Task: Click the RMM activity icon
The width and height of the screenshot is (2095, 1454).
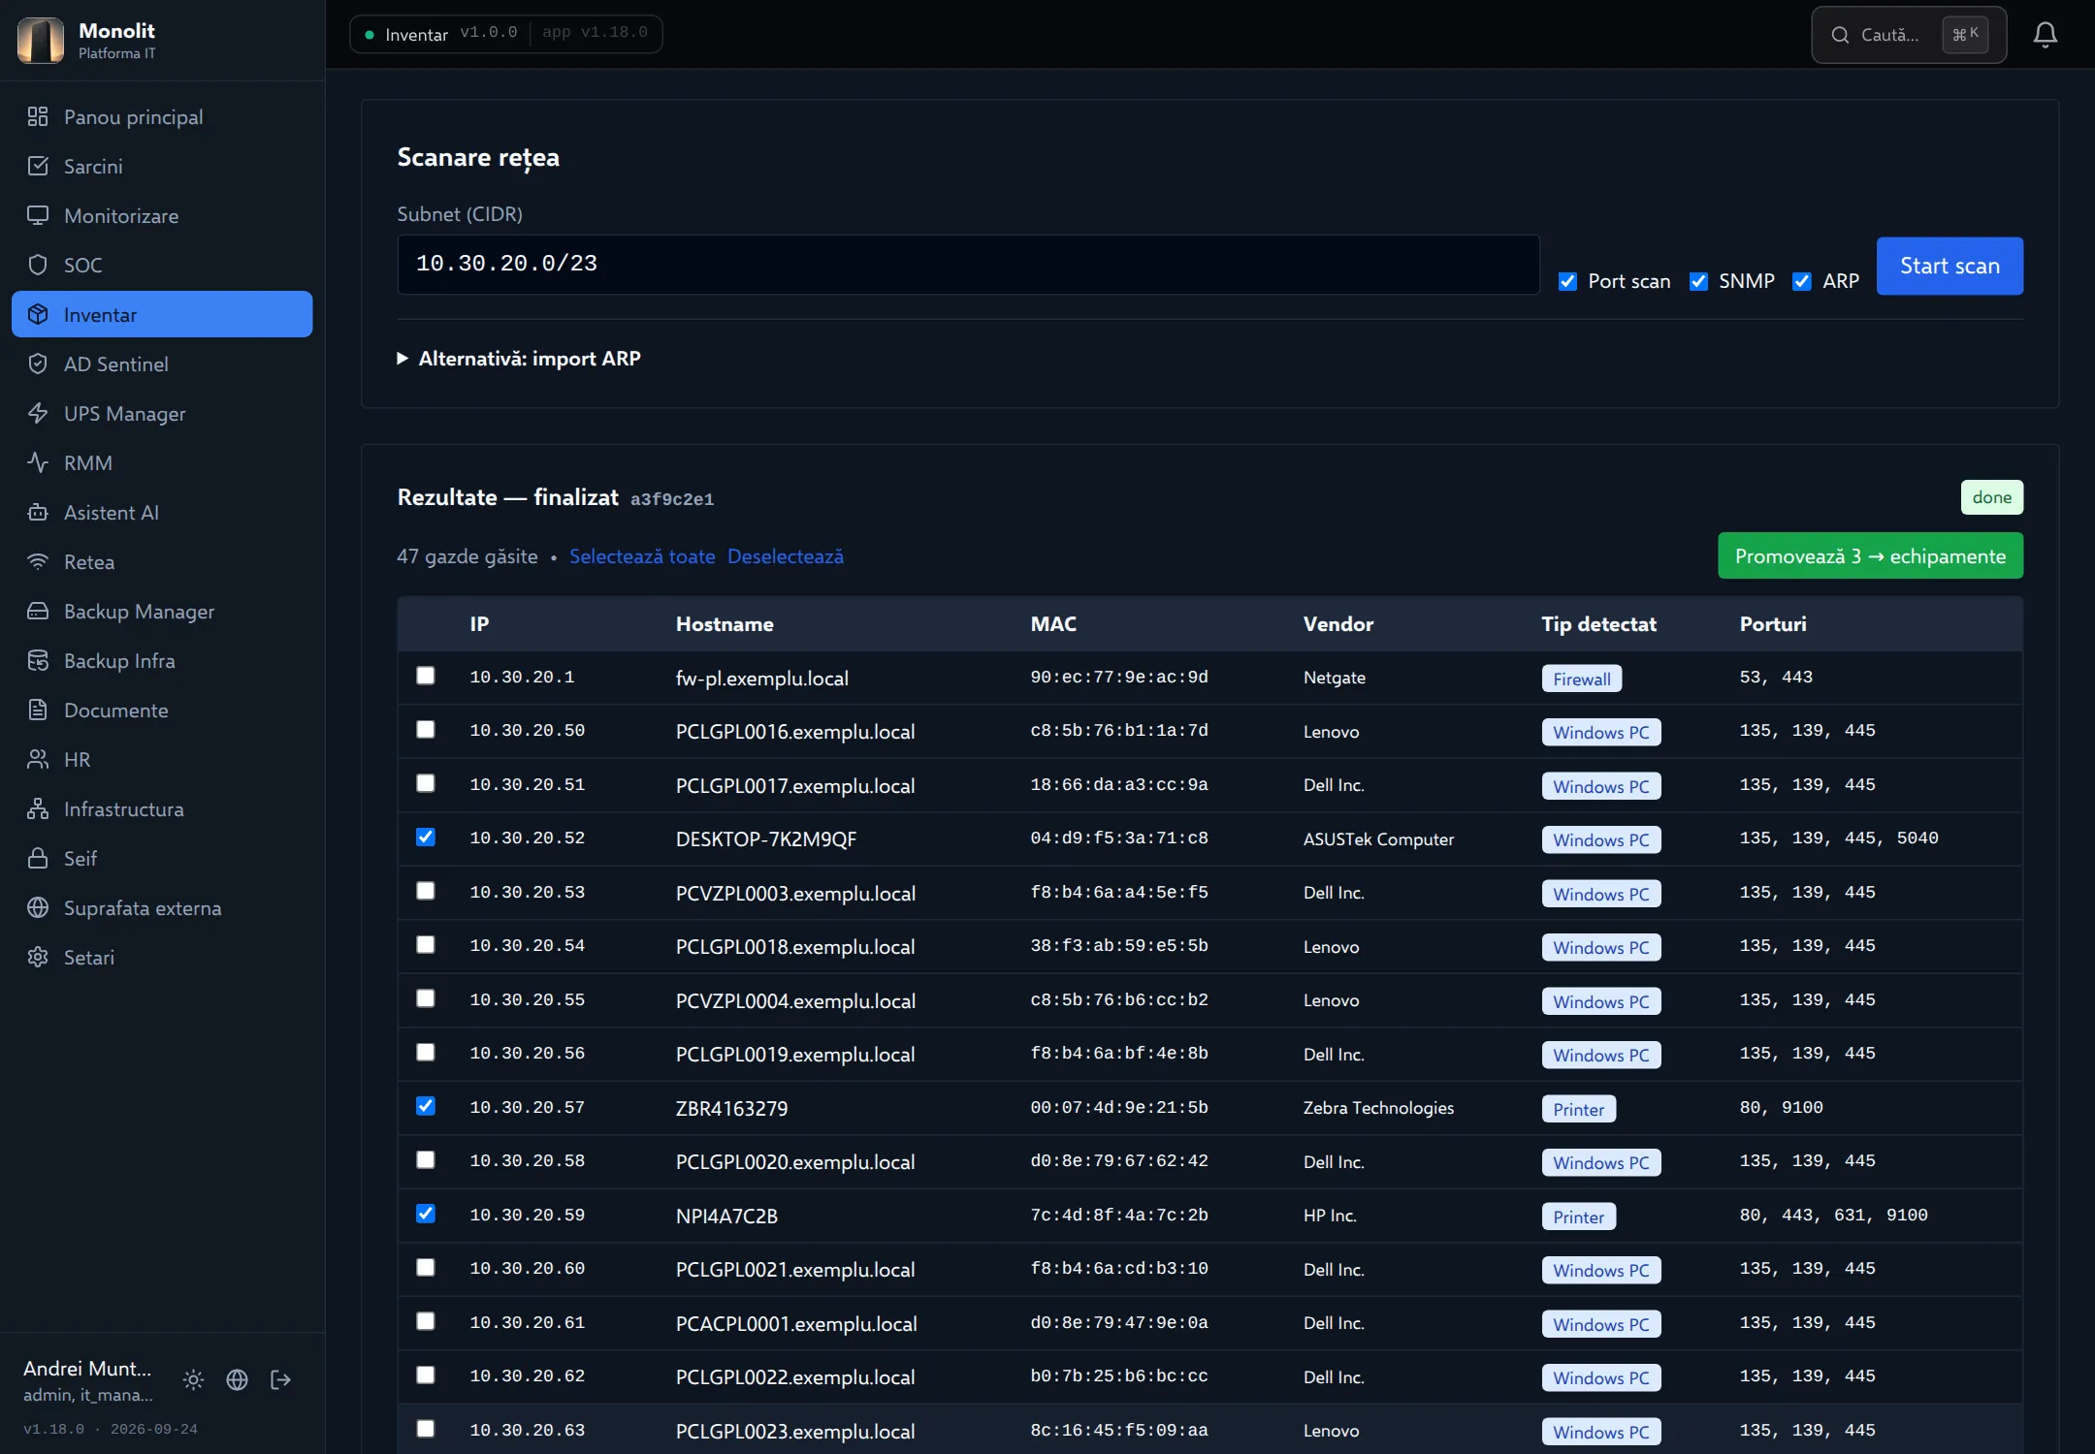Action: [x=38, y=462]
